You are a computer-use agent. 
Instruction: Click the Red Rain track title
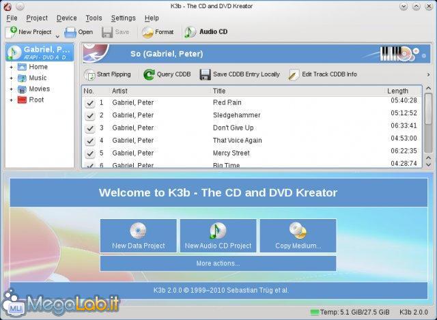(x=227, y=102)
